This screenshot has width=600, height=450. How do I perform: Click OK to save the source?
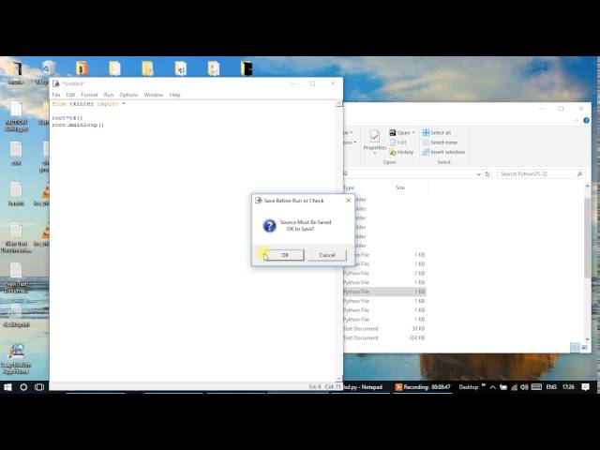pyautogui.click(x=285, y=255)
